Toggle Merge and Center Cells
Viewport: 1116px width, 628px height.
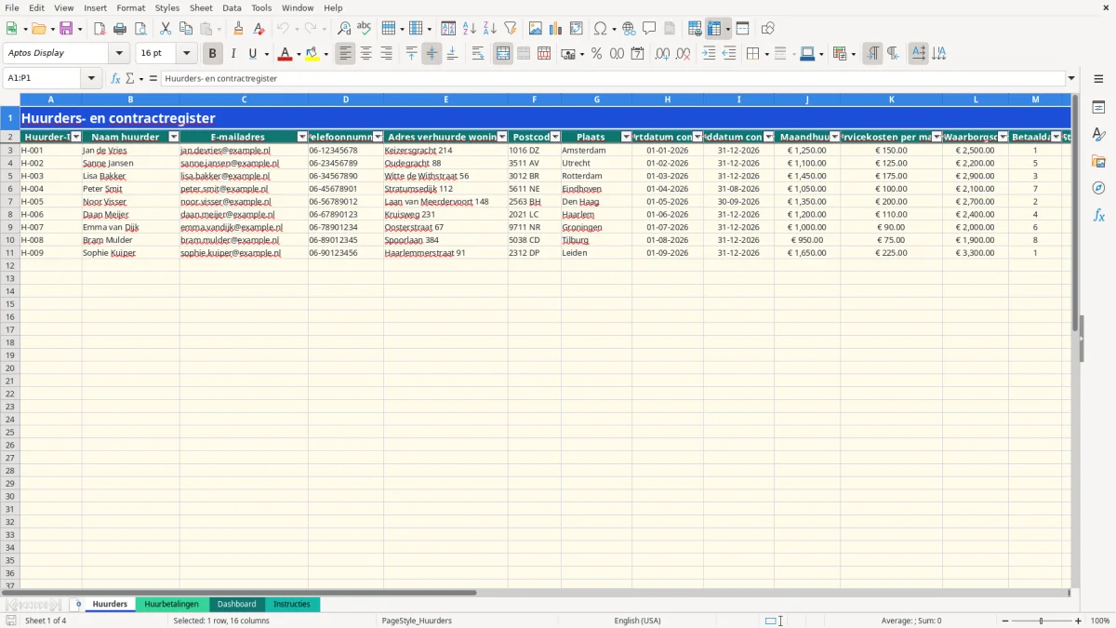point(503,54)
